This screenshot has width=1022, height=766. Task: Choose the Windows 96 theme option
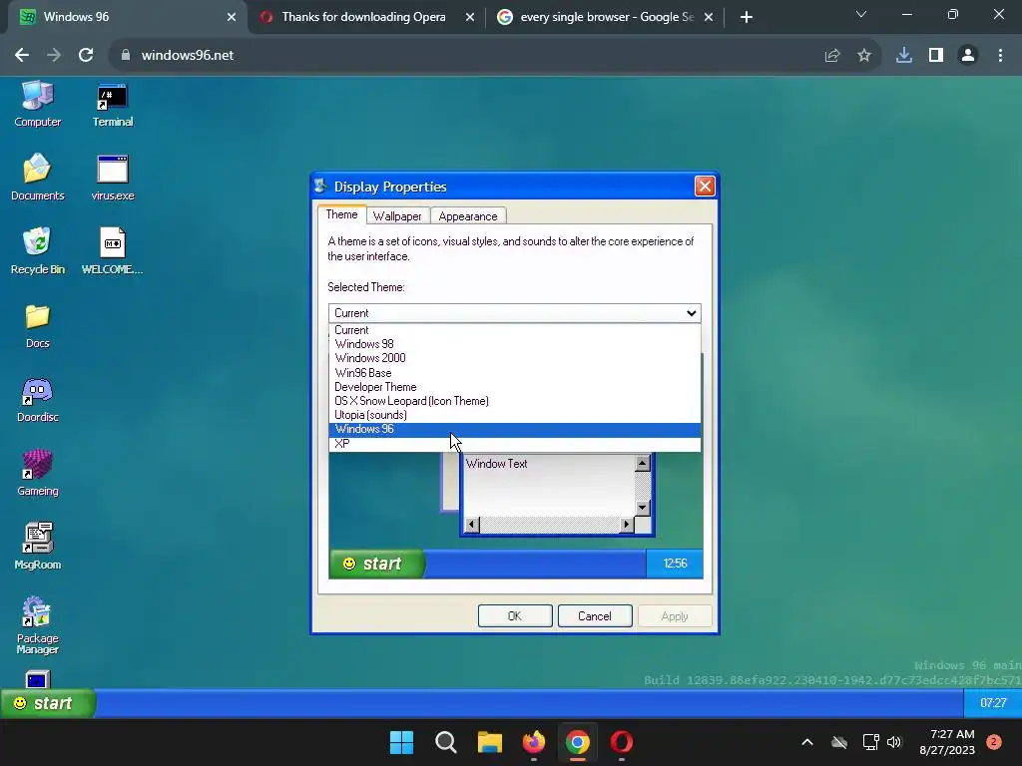point(515,429)
